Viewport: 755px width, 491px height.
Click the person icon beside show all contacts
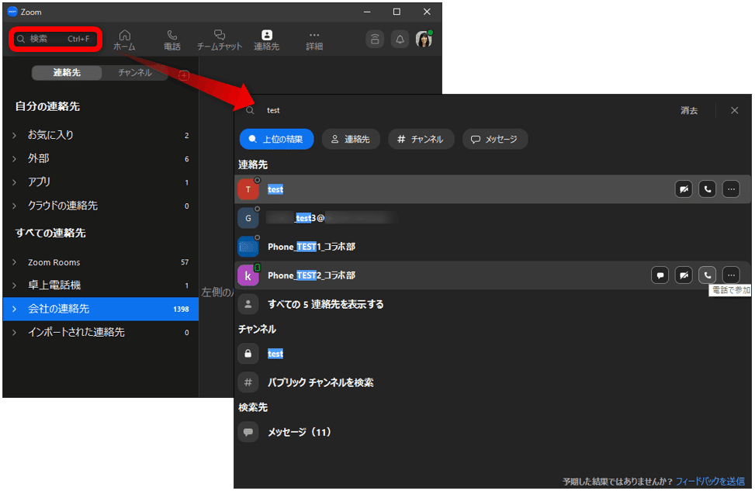[248, 304]
